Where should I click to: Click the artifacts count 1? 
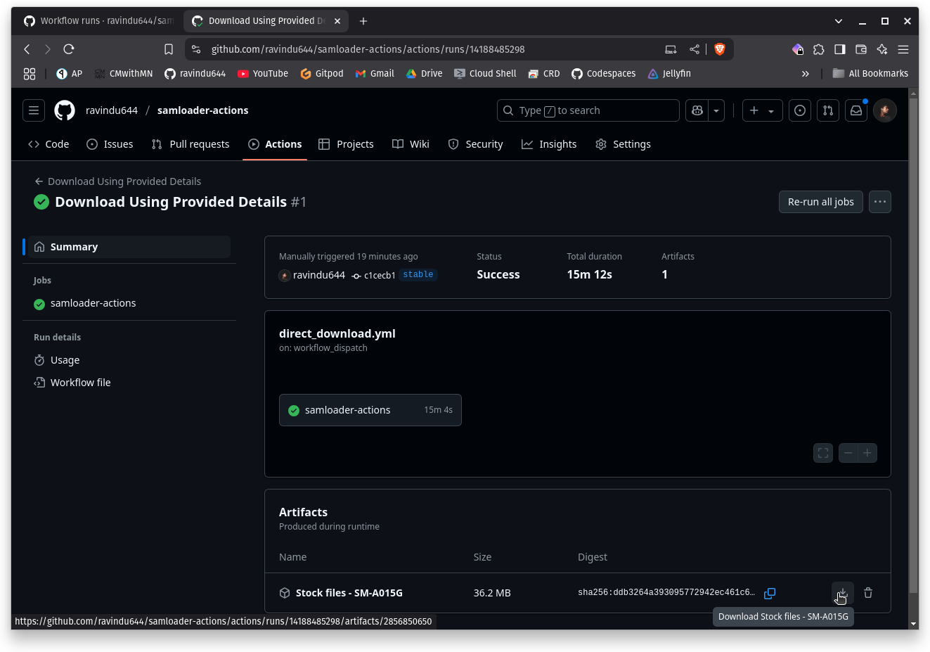coord(664,274)
